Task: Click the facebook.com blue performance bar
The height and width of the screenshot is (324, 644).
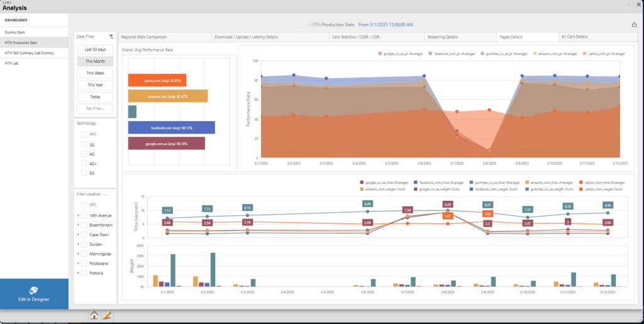Action: pos(171,127)
